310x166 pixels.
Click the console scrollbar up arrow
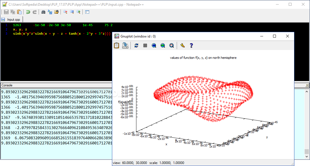coord(307,92)
